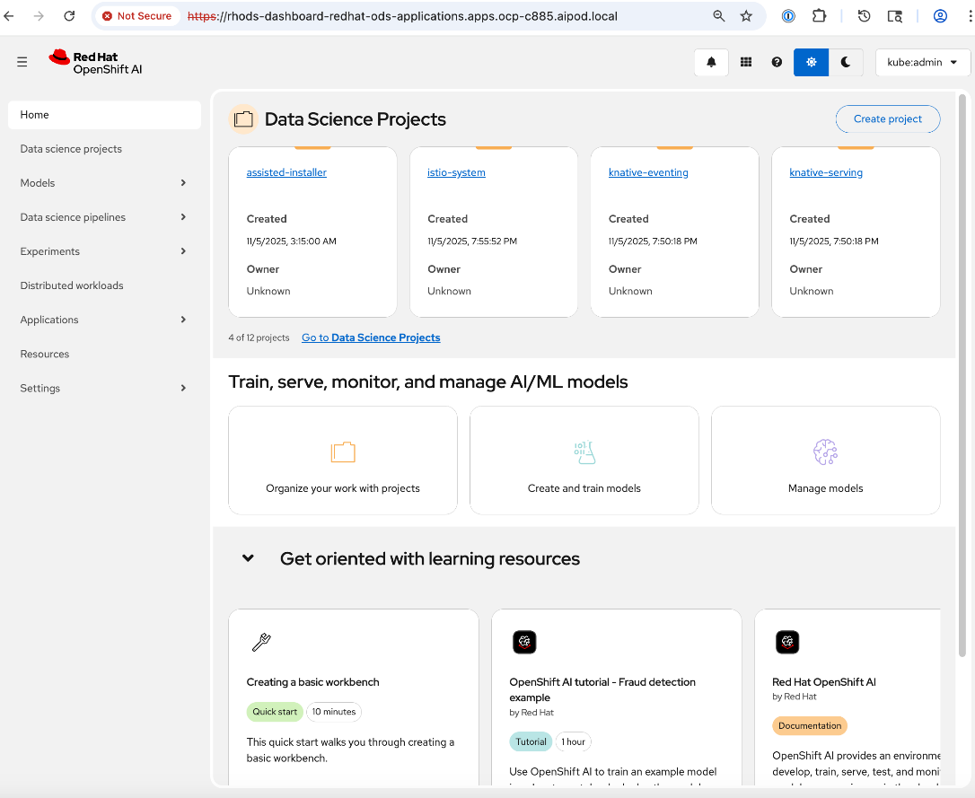The image size is (975, 798).
Task: Collapse the learning resources section
Action: (247, 557)
